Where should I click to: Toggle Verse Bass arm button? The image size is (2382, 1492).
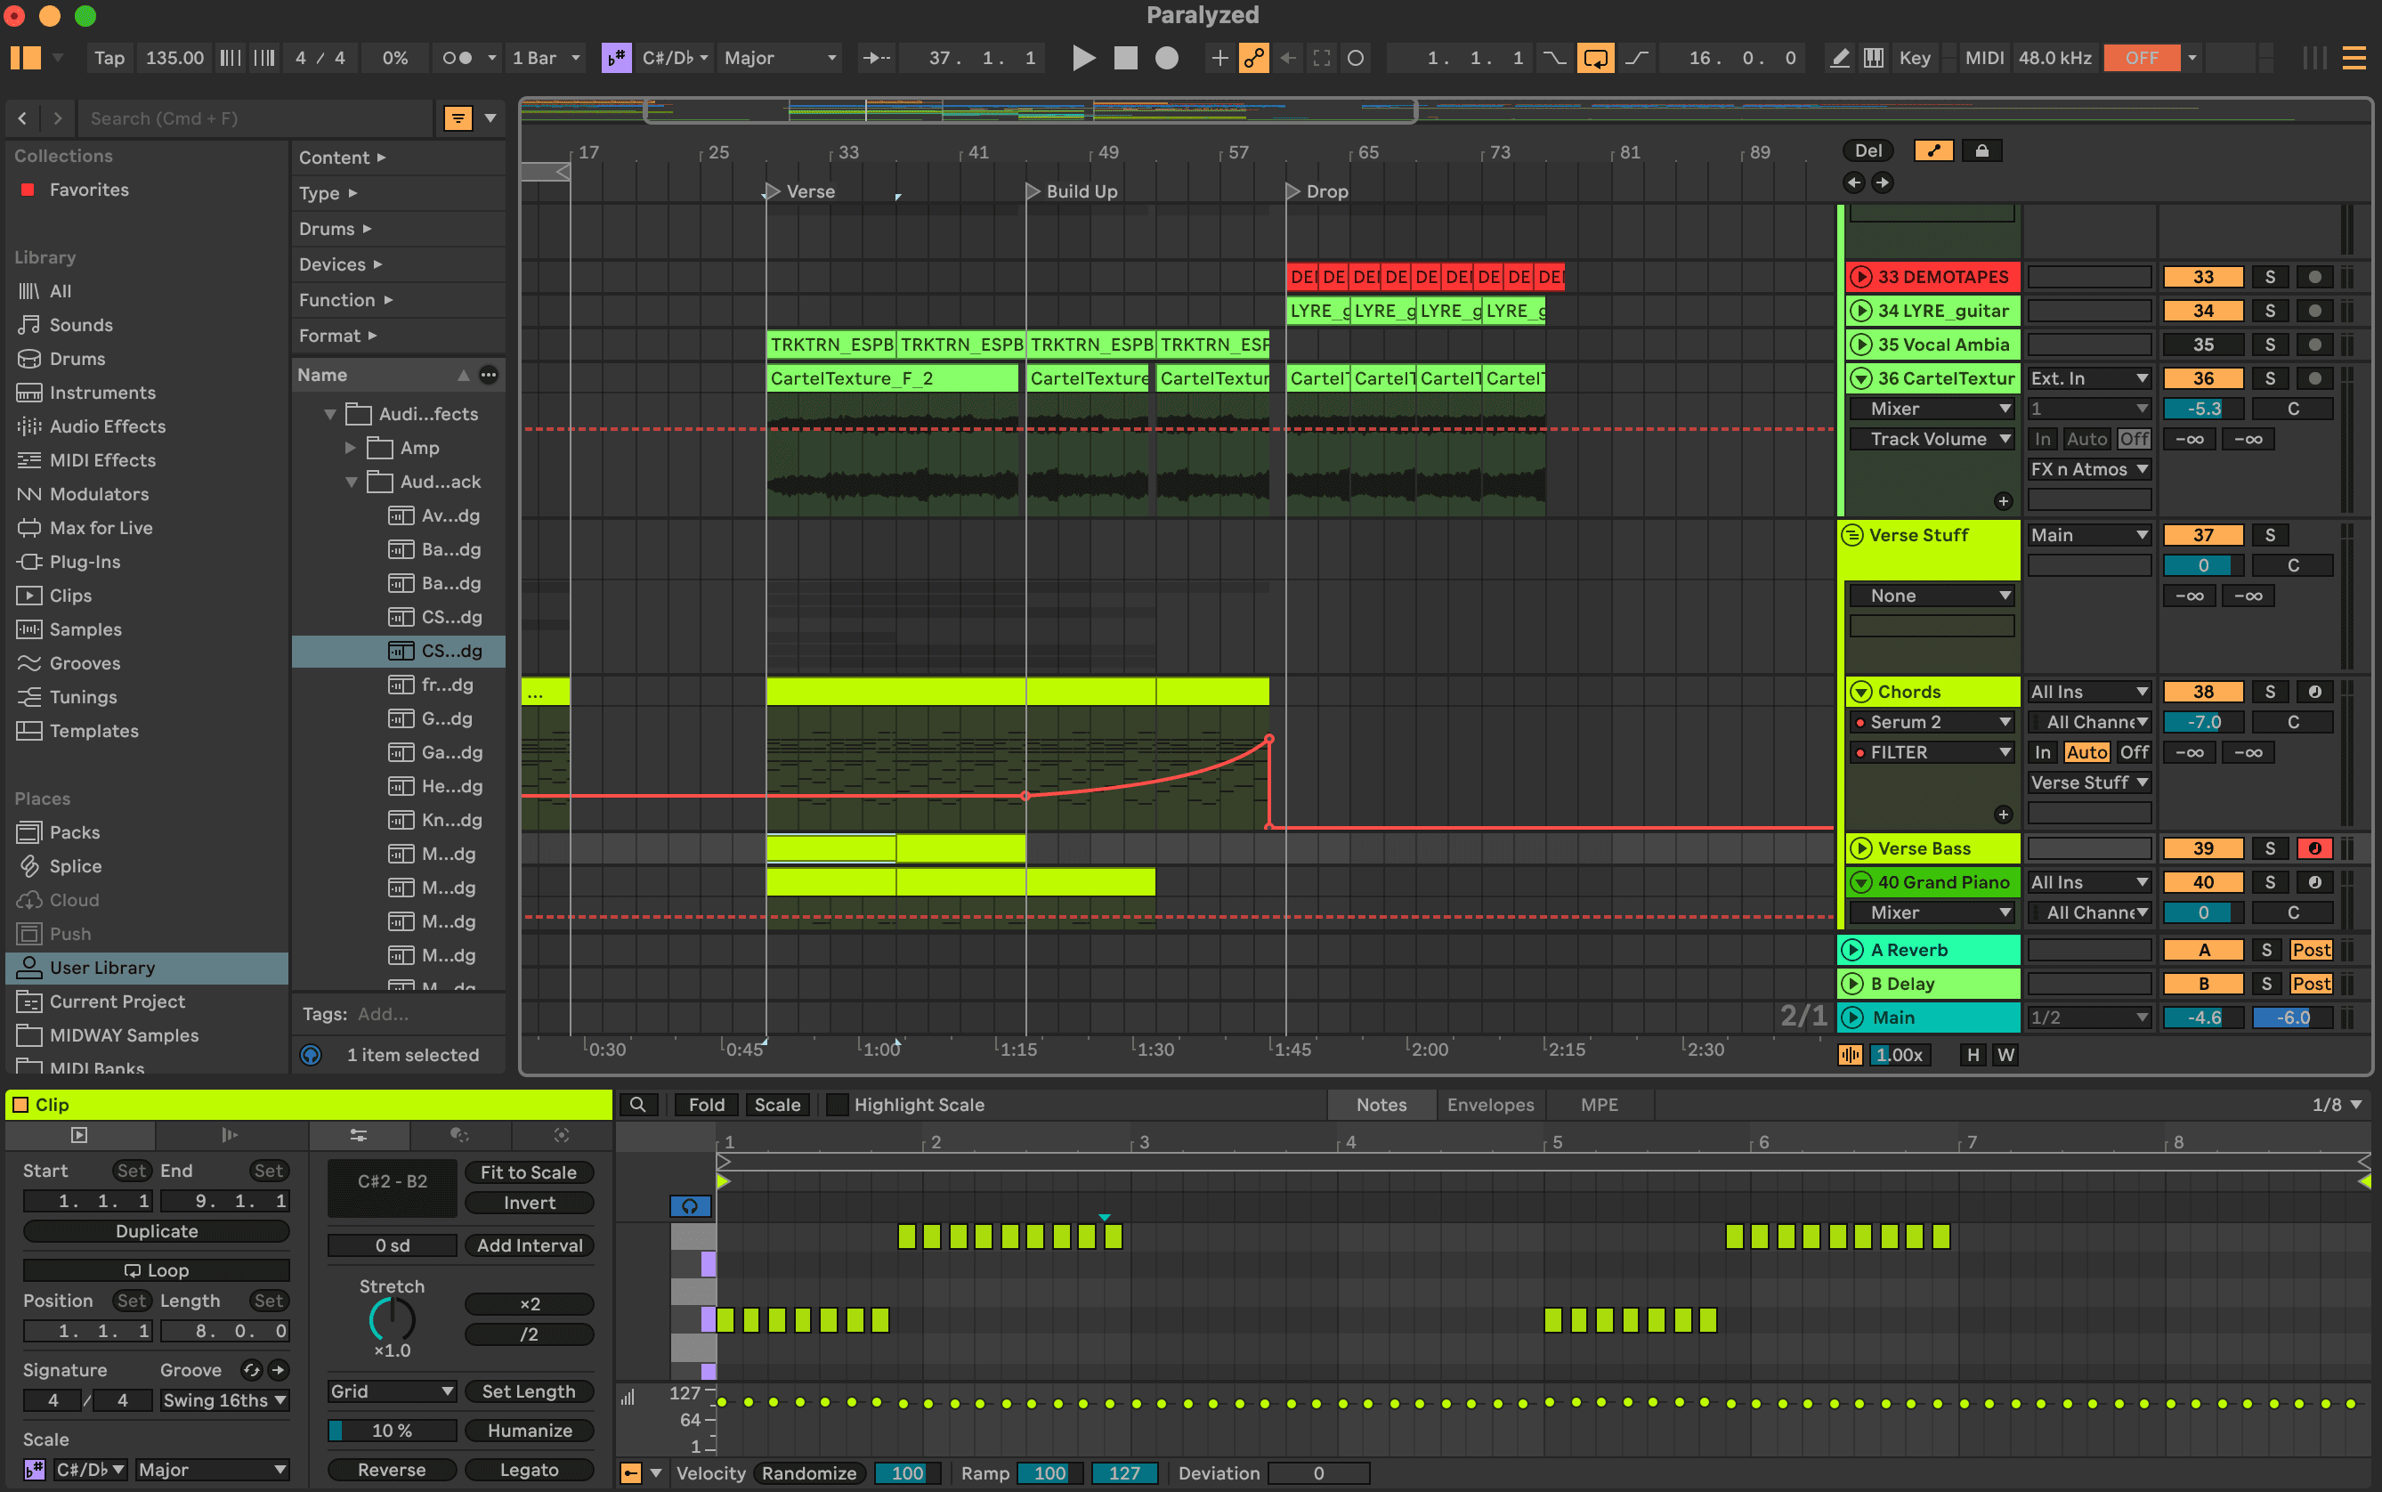(2314, 848)
